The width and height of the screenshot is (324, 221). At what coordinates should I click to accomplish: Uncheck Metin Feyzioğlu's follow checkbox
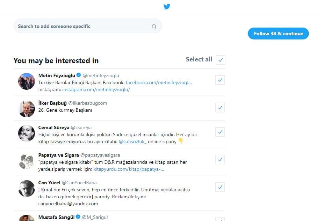(x=220, y=80)
